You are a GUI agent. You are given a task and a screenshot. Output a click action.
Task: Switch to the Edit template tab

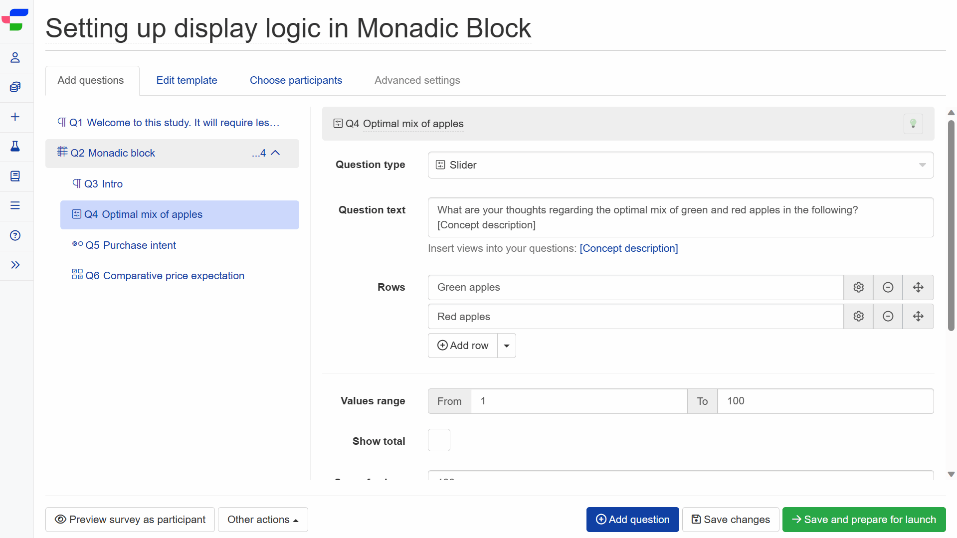pos(187,80)
